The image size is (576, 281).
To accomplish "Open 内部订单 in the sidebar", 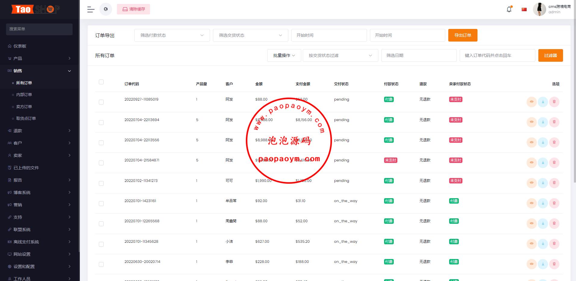I will (x=24, y=95).
